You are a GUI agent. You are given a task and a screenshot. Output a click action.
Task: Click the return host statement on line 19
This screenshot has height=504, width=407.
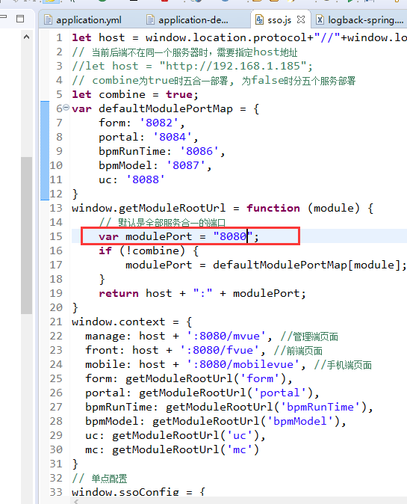click(202, 293)
